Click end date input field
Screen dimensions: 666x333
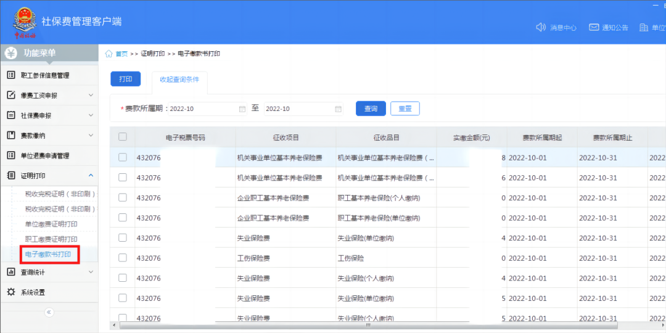coord(303,109)
